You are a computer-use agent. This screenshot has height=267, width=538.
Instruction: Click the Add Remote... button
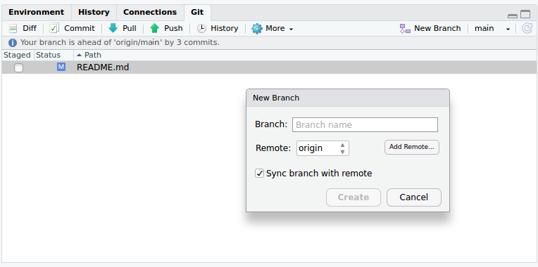coord(412,147)
